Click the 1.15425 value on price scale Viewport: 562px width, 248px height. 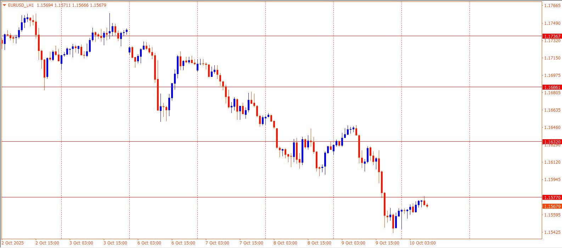(552, 232)
